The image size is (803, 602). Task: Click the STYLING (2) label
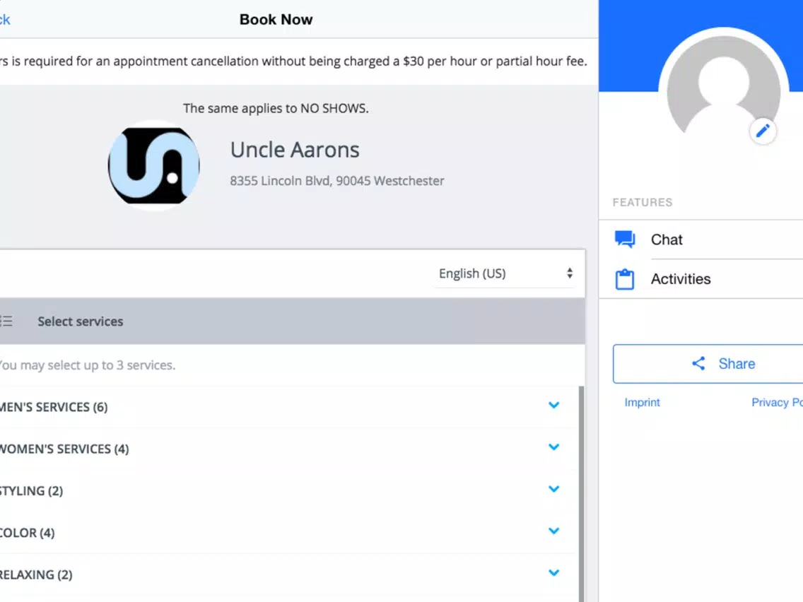(x=31, y=491)
